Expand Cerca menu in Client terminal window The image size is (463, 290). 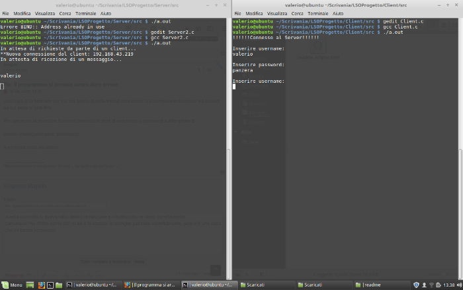298,13
